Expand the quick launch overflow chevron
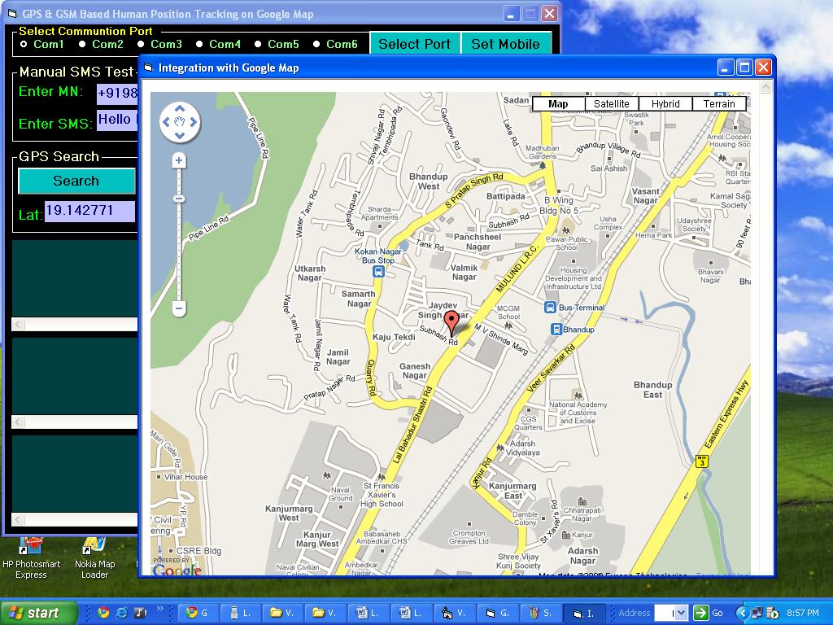This screenshot has width=833, height=625. click(x=159, y=609)
